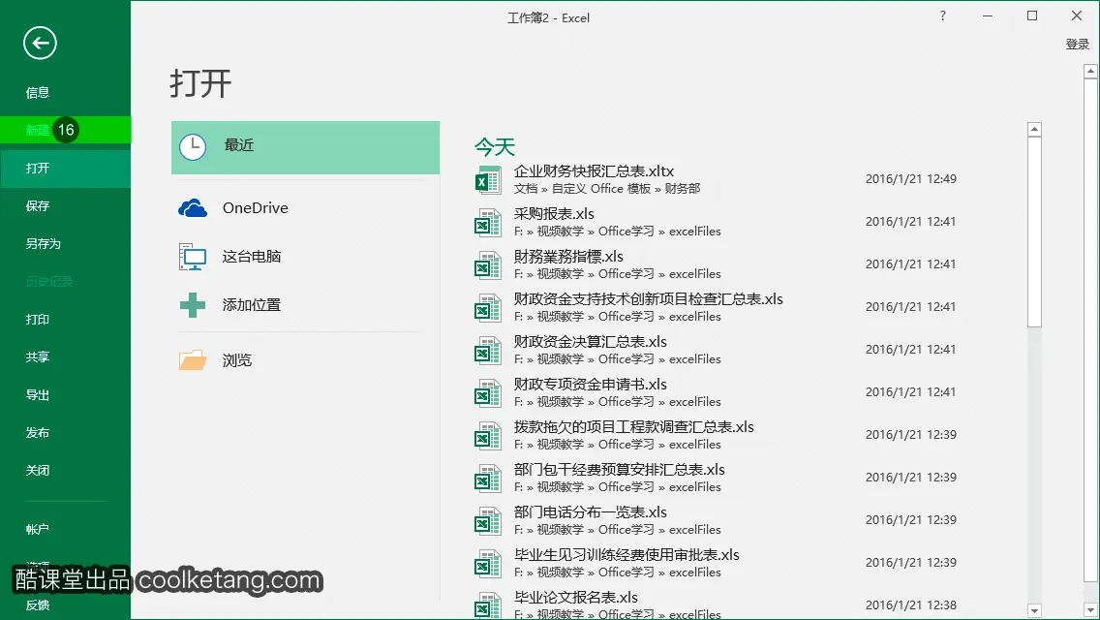
Task: Click the 登录 sign-in link
Action: coord(1077,45)
